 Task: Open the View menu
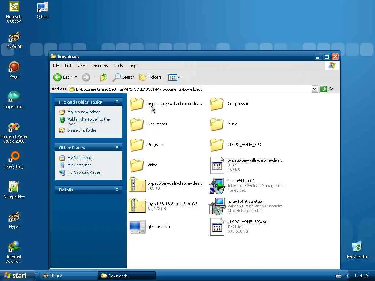(81, 65)
